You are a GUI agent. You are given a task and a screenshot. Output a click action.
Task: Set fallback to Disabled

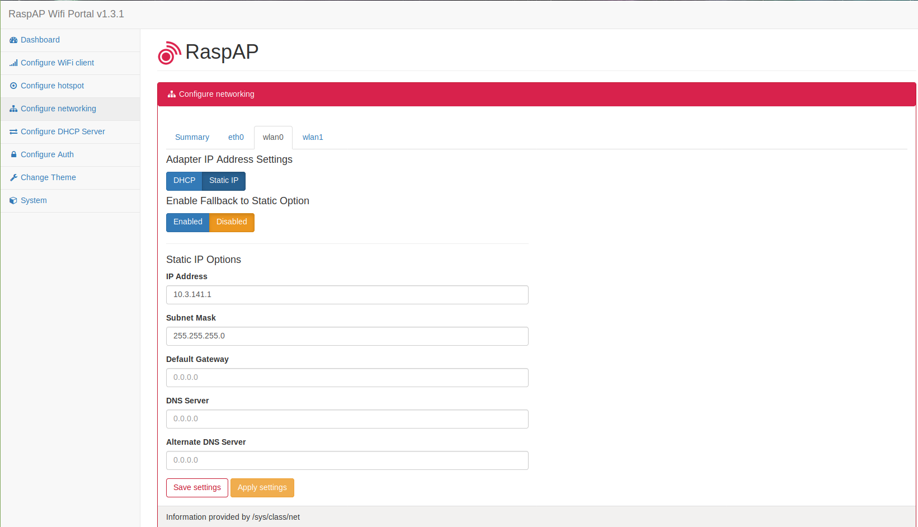pyautogui.click(x=232, y=222)
